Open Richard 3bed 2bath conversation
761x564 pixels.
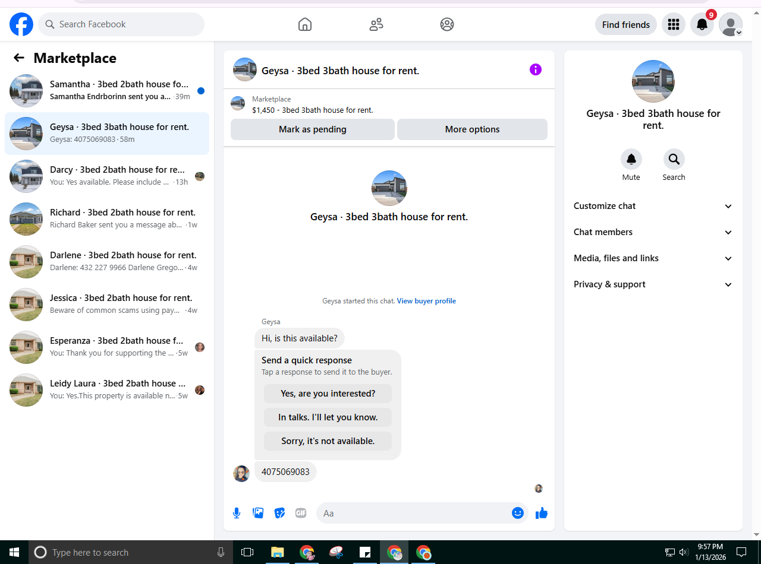click(107, 219)
